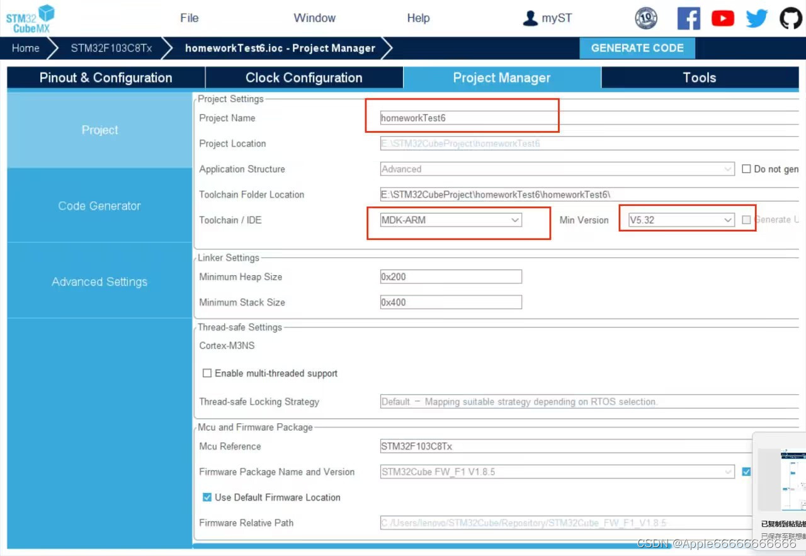Open the Facebook icon link

(x=688, y=18)
